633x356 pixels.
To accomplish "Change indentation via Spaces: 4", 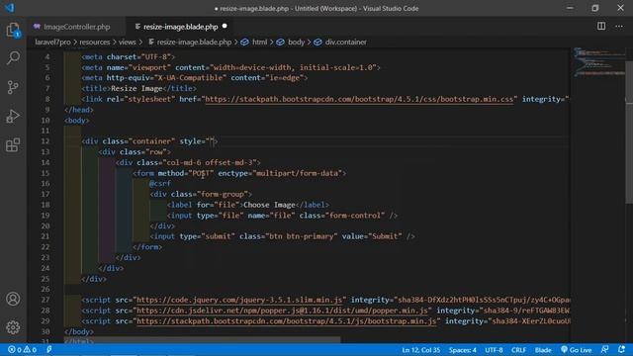I will 463,349.
